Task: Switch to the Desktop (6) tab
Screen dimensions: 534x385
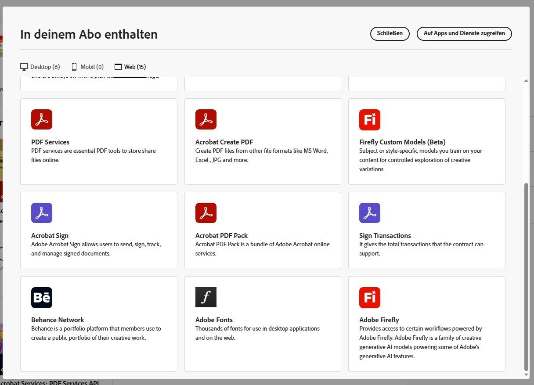Action: point(40,67)
